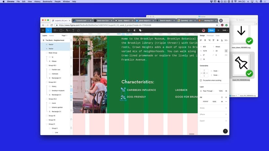
Task: Open horizontal constraint Scale dropdown
Action: (216, 71)
